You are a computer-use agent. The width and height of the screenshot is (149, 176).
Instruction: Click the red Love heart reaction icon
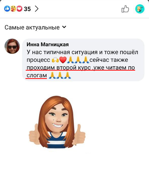tap(19, 9)
